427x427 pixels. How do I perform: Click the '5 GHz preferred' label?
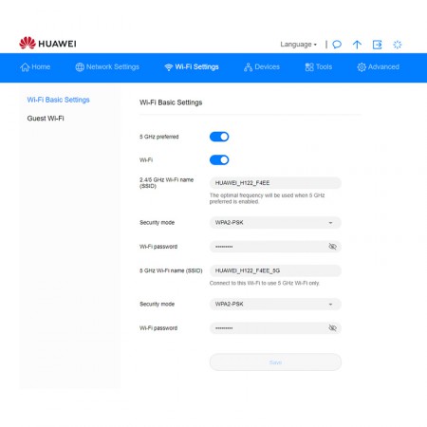[x=159, y=137]
